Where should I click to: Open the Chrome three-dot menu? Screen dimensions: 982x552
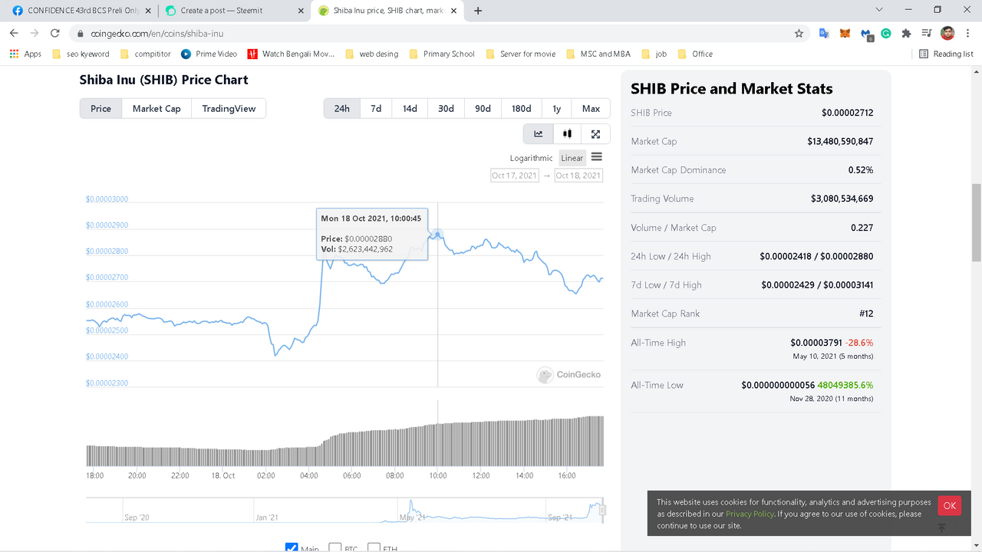(967, 34)
